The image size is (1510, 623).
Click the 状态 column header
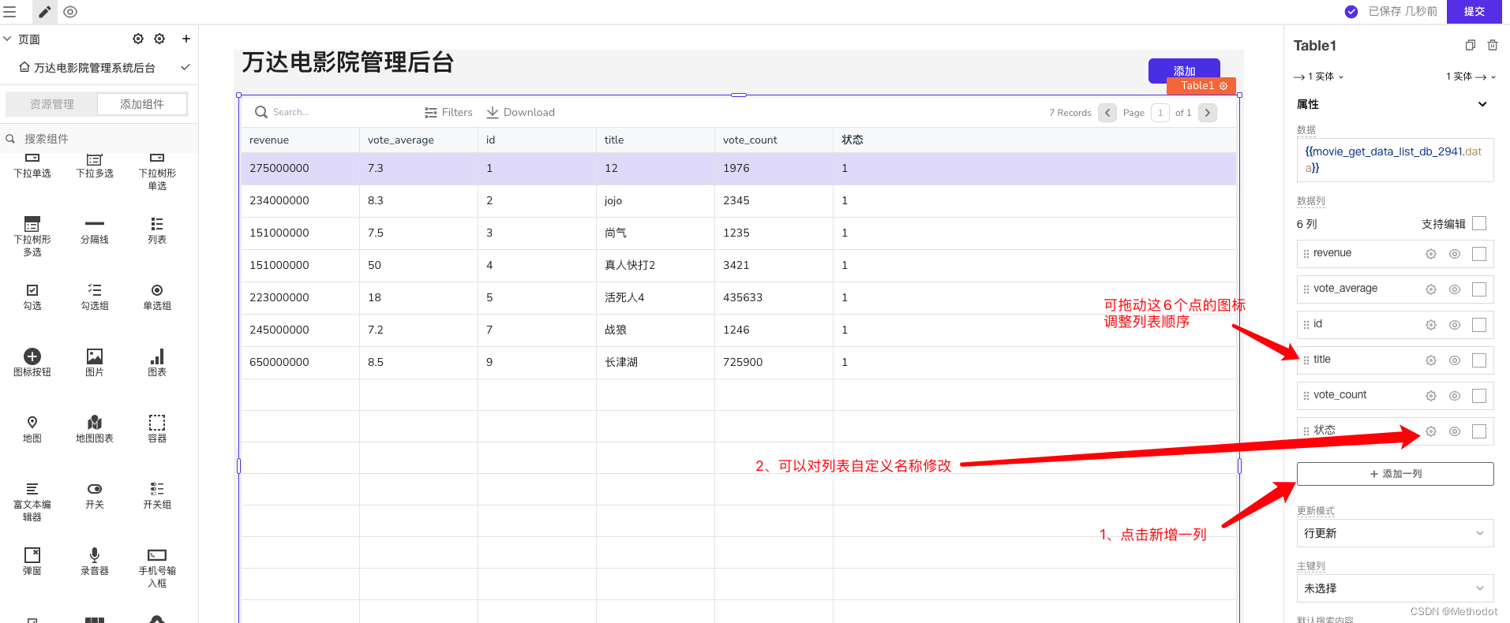click(x=1034, y=140)
